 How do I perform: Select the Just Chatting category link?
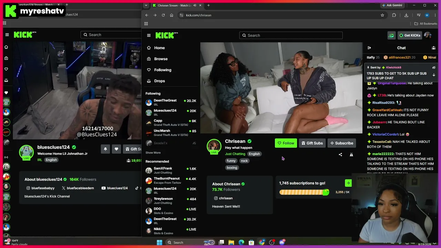(x=235, y=154)
